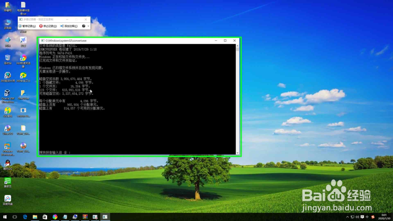Open the Windows Start menu
Viewport: 393px width, 221px height.
(5, 217)
